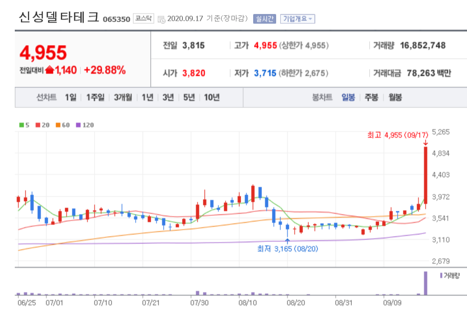Switch to the 일봉 candle chart
The image size is (467, 317).
(348, 97)
